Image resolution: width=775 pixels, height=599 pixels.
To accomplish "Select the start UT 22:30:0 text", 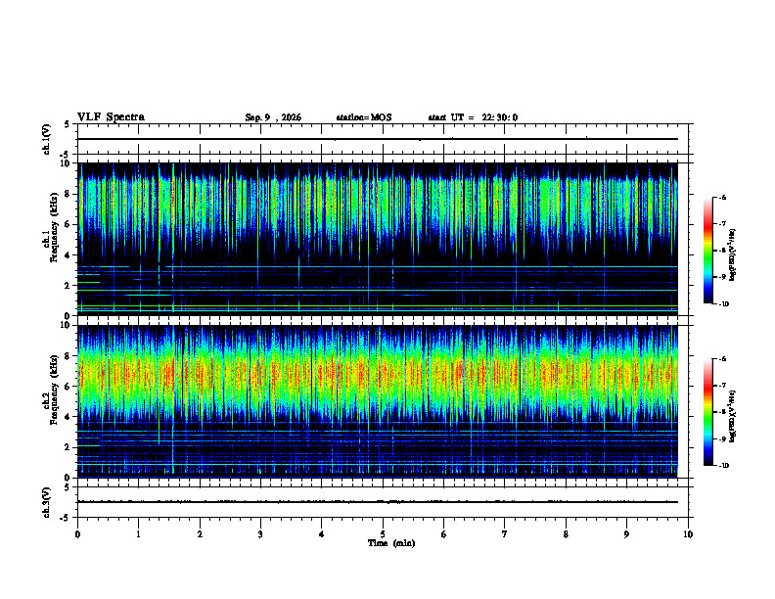I will pyautogui.click(x=473, y=117).
